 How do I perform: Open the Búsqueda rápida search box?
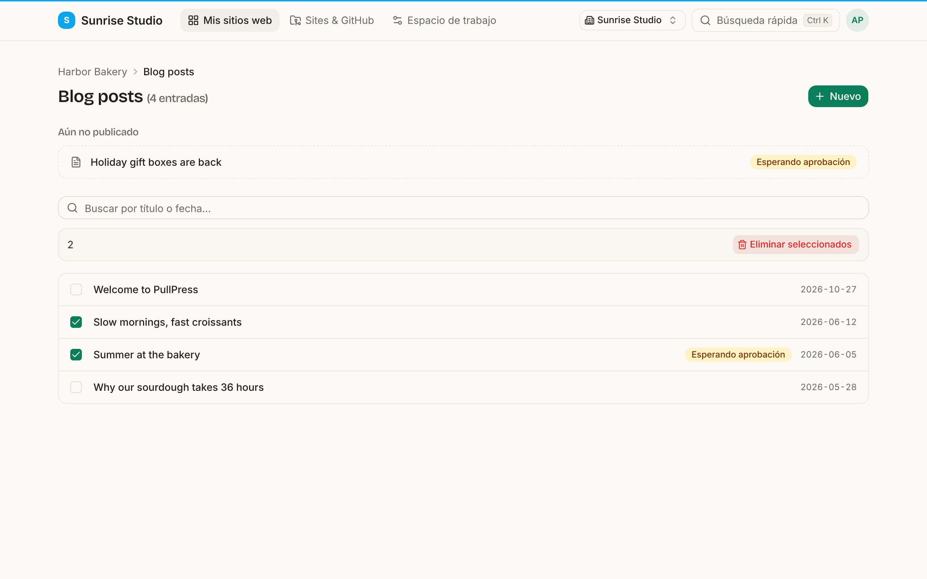(765, 20)
